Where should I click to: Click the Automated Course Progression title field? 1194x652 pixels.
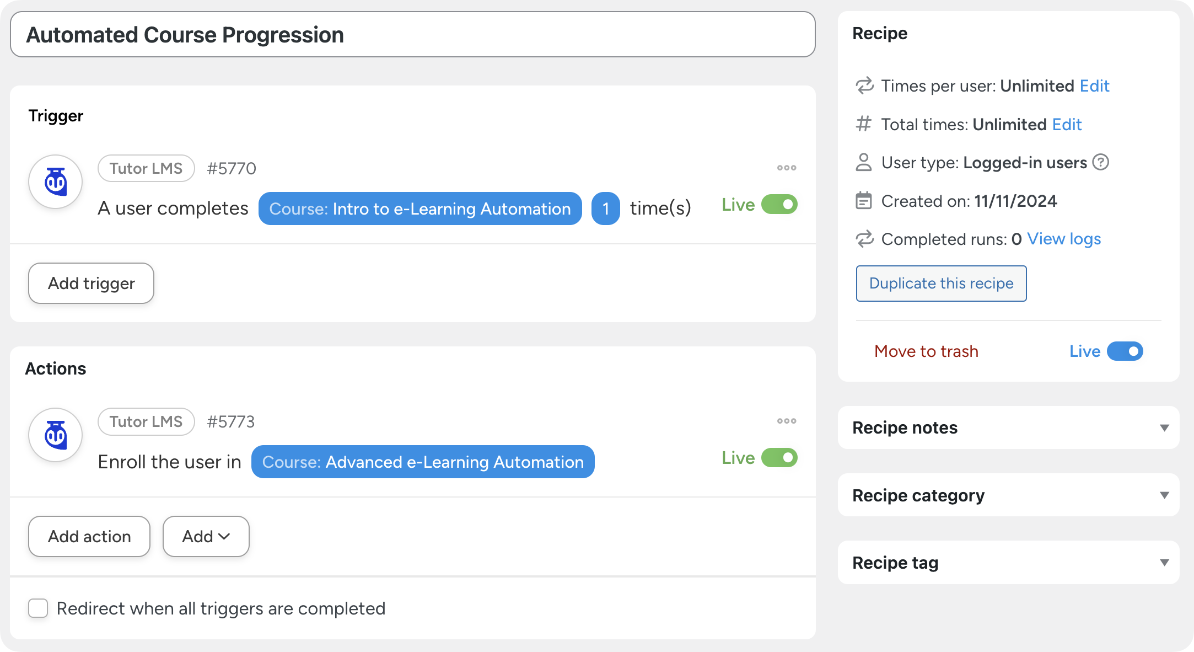click(412, 35)
